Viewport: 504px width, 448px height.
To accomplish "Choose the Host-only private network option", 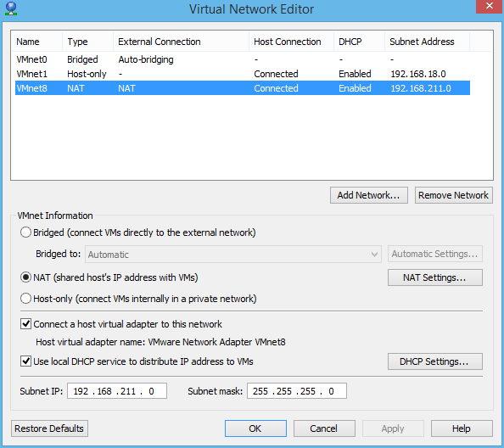I will pos(25,299).
